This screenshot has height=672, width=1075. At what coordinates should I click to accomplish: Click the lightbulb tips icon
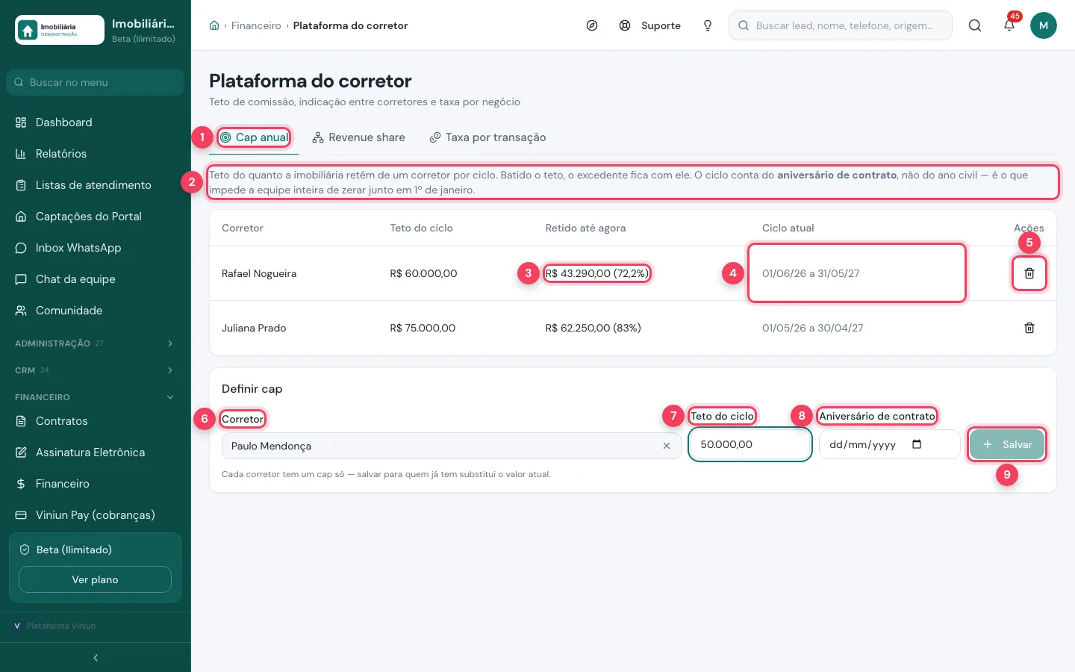(708, 25)
